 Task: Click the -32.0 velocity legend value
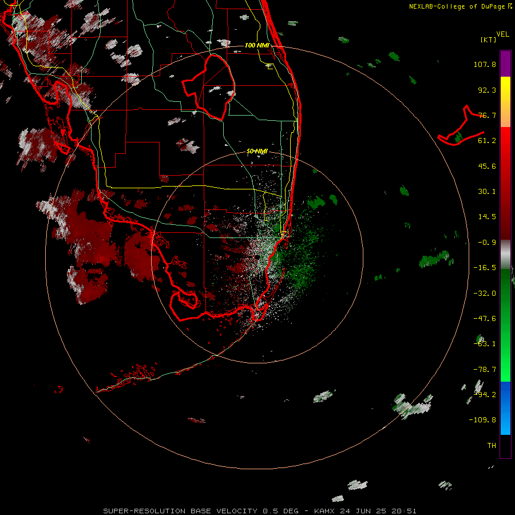[485, 294]
